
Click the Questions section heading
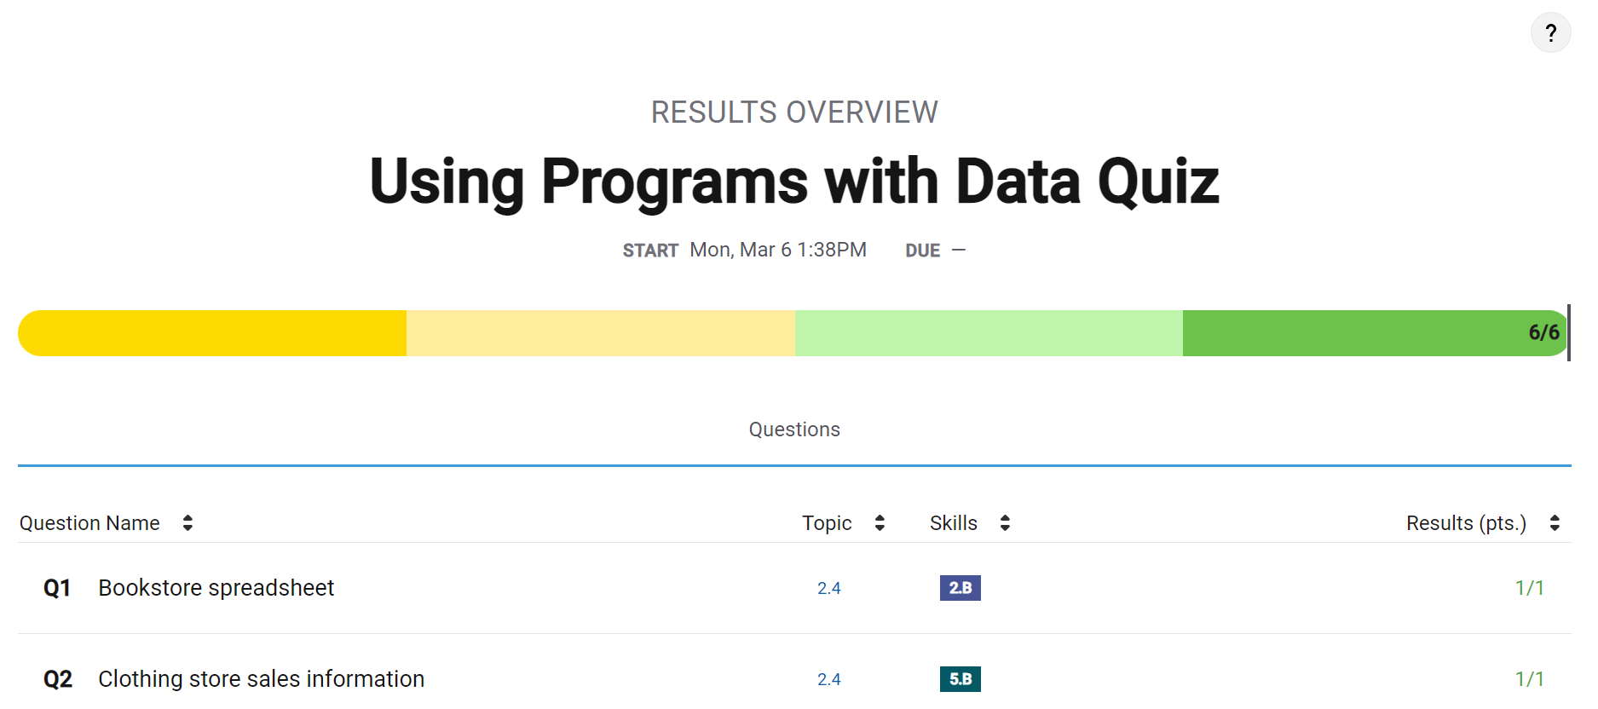coord(793,429)
